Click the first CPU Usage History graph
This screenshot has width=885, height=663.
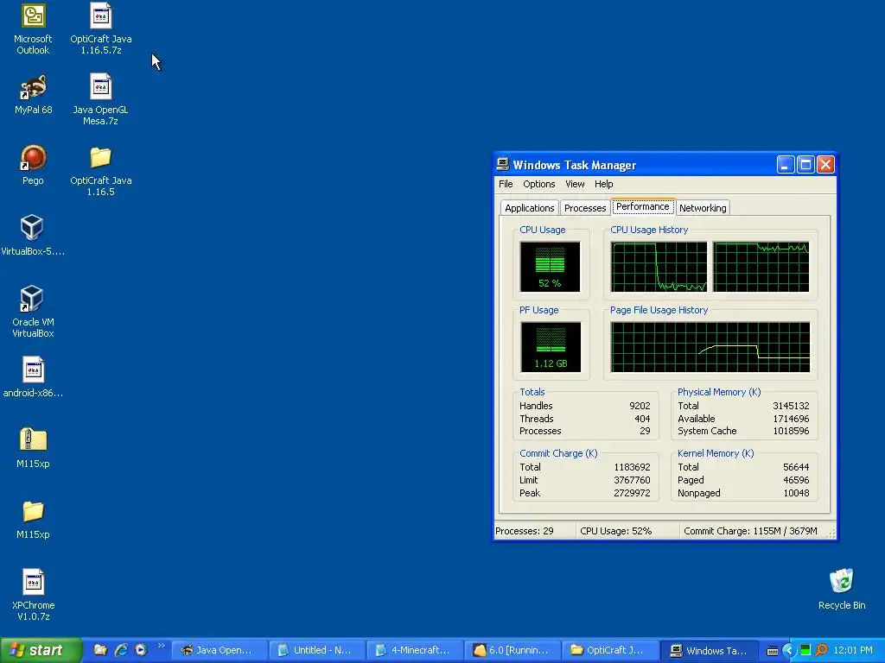[659, 267]
